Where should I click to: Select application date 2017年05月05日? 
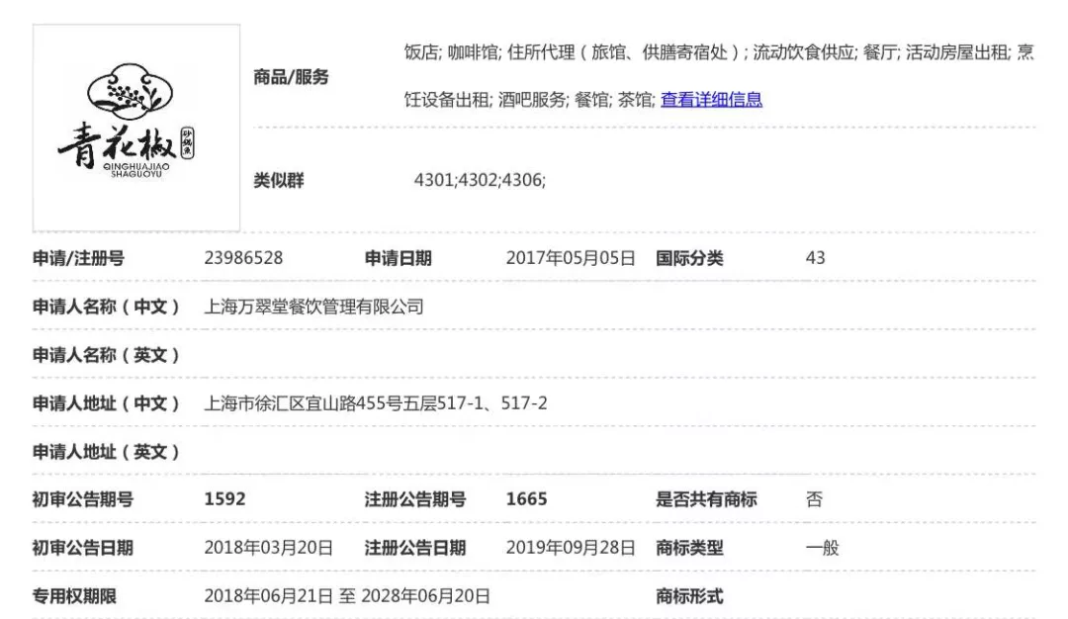571,258
